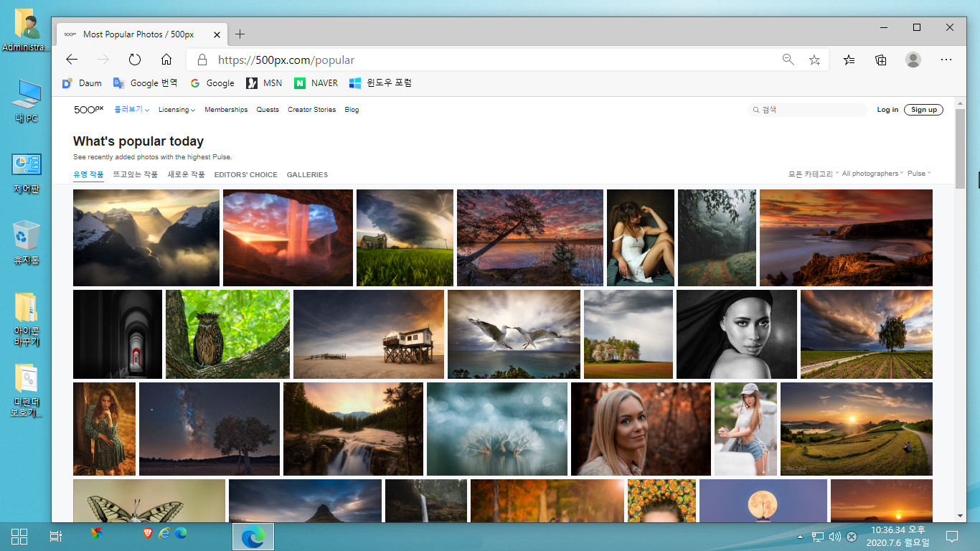Select the EDITORS' CHOICE tab
Image resolution: width=980 pixels, height=551 pixels.
245,174
